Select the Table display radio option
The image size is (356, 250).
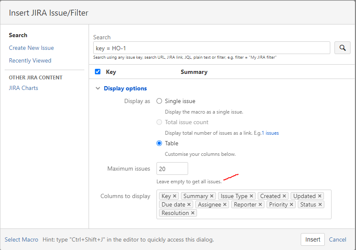click(159, 143)
